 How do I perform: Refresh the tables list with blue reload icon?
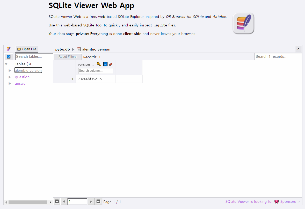click(x=9, y=56)
